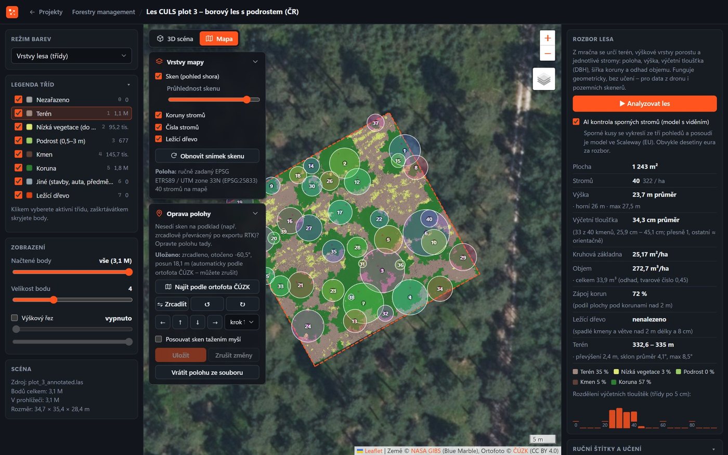Move scan left with arrow button

click(x=163, y=322)
